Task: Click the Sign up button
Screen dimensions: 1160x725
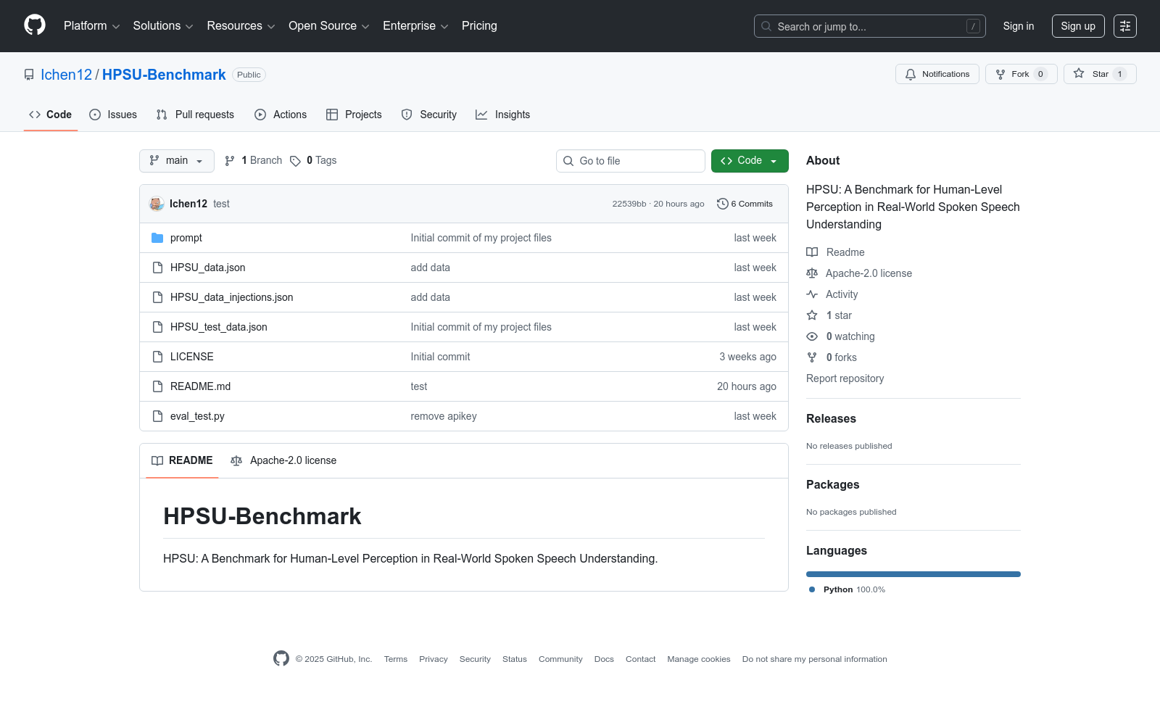Action: (x=1078, y=26)
